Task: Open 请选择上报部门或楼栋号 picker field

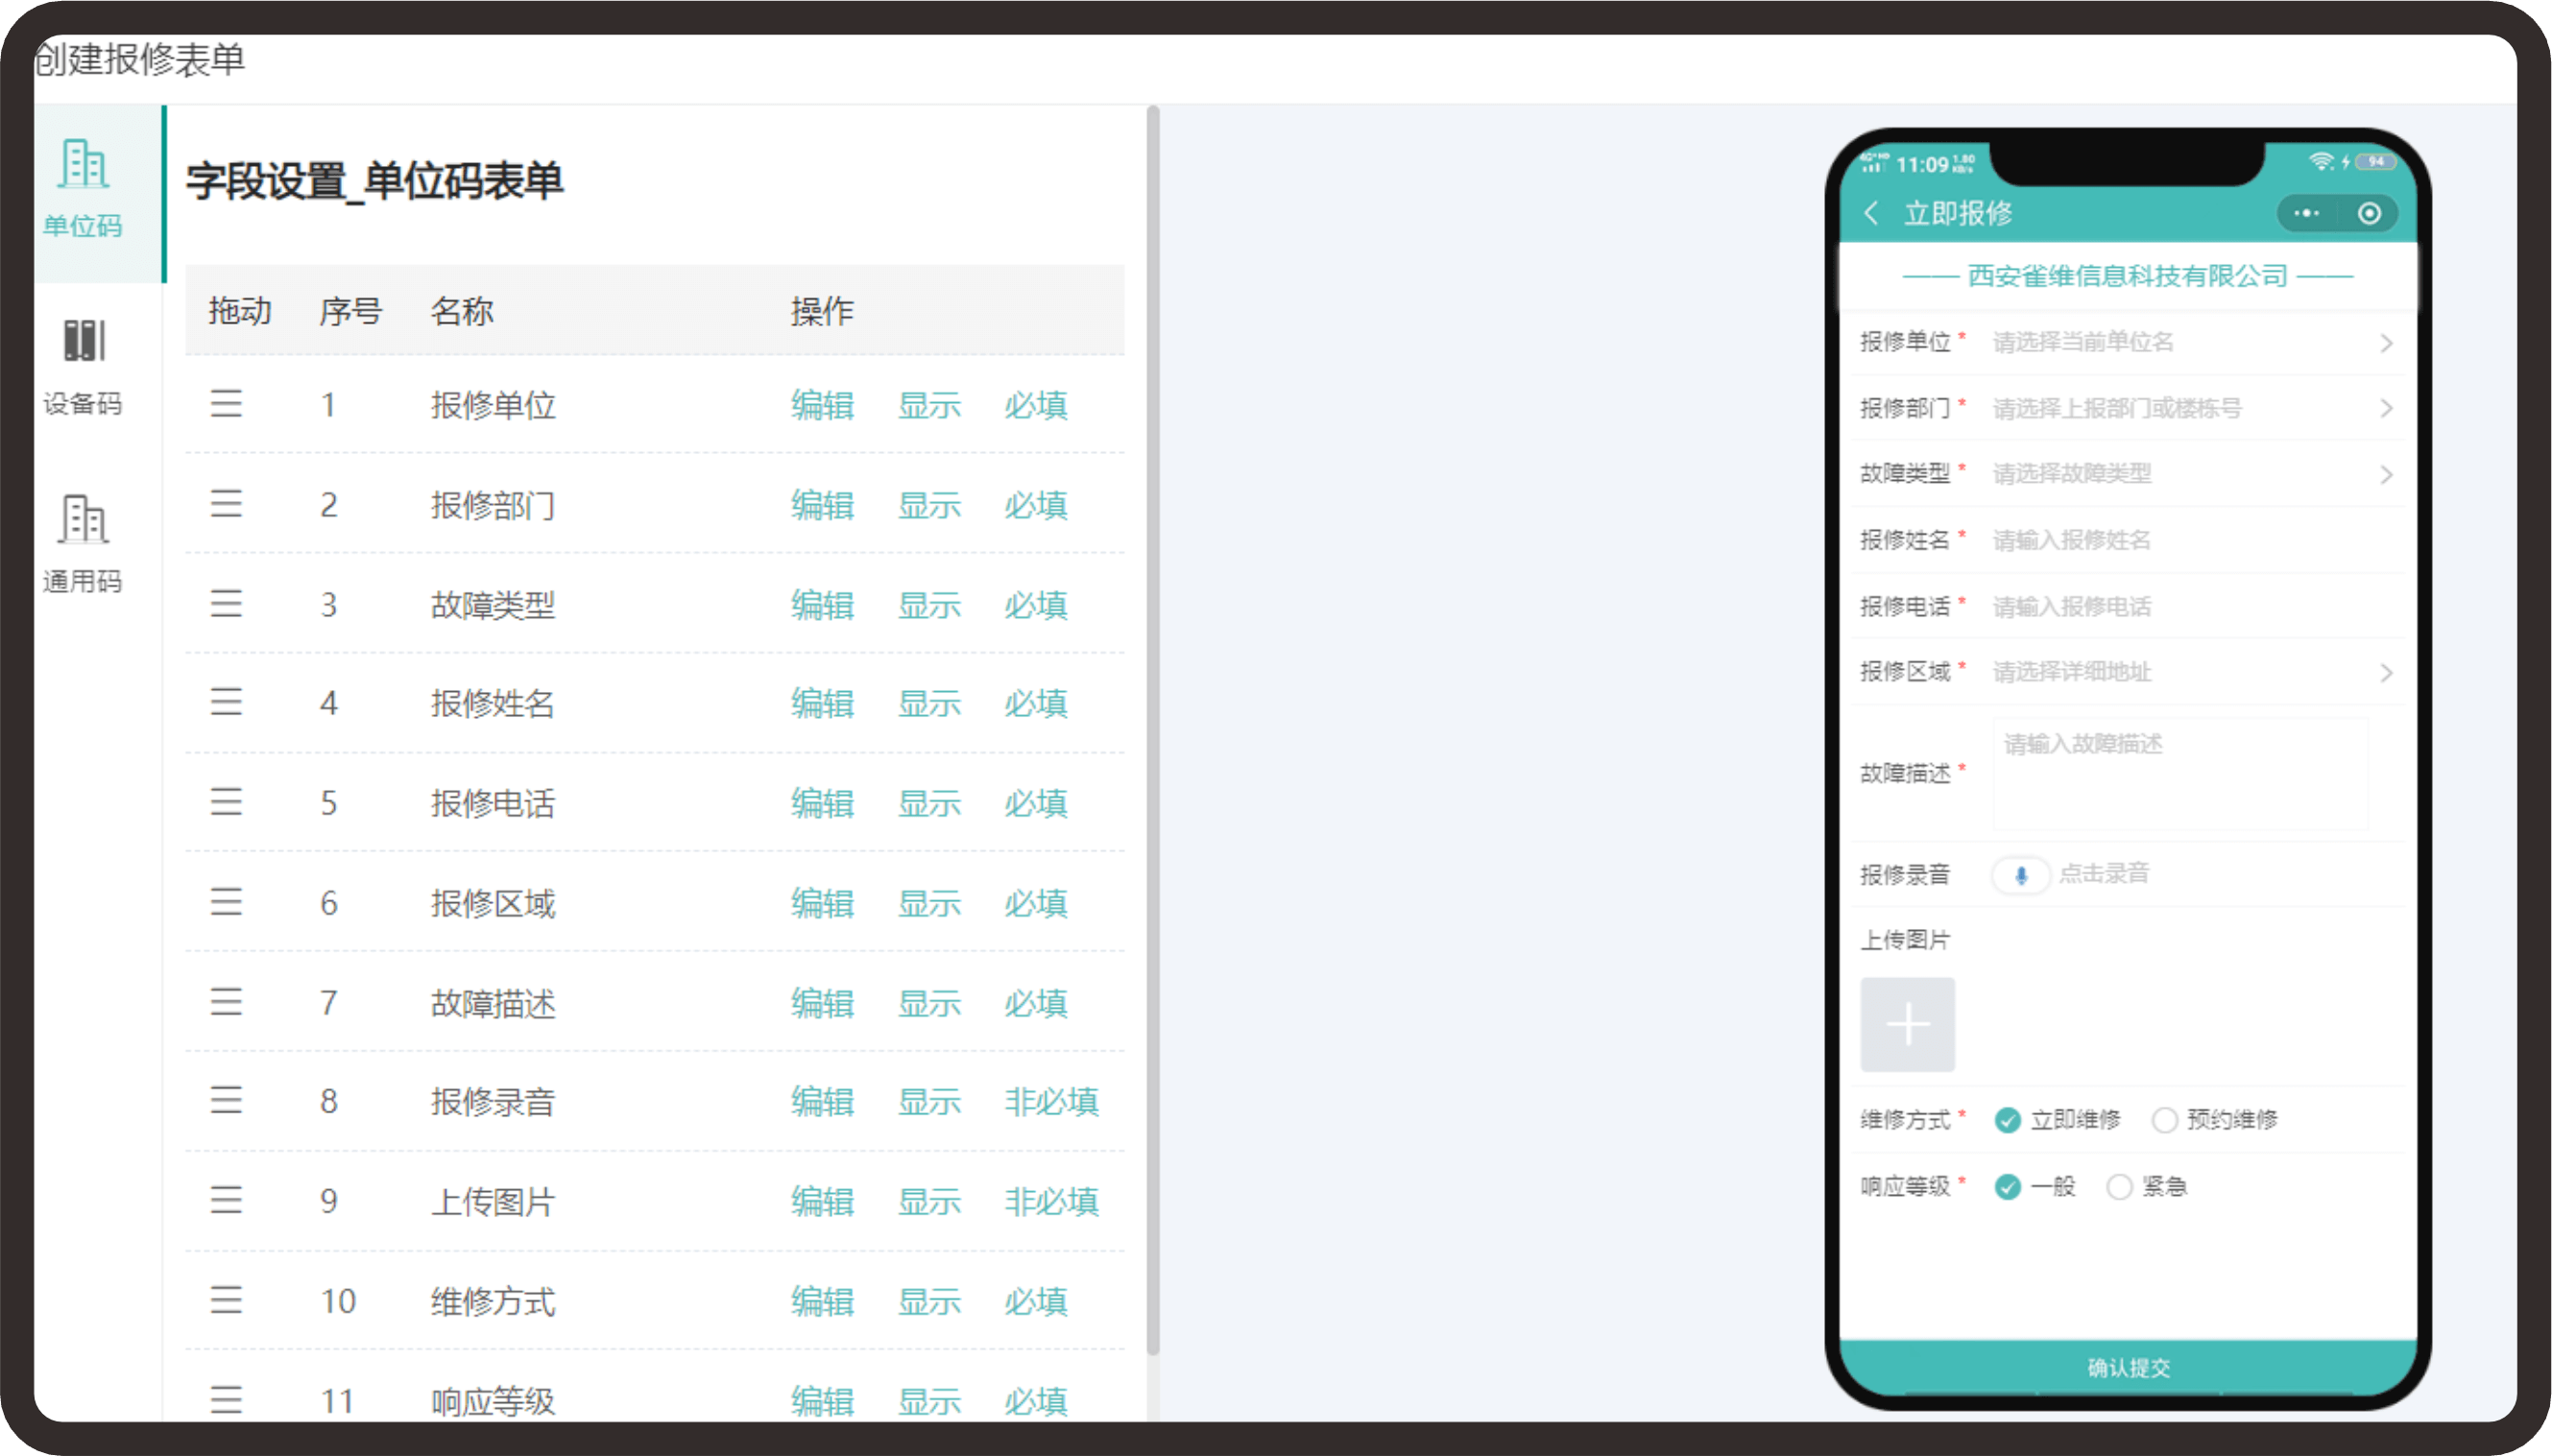Action: (2117, 408)
